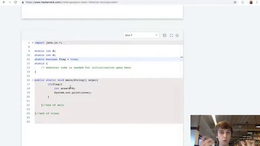This screenshot has height=146, width=260.
Task: Open the Chrome profile avatar
Action: [x=251, y=2]
